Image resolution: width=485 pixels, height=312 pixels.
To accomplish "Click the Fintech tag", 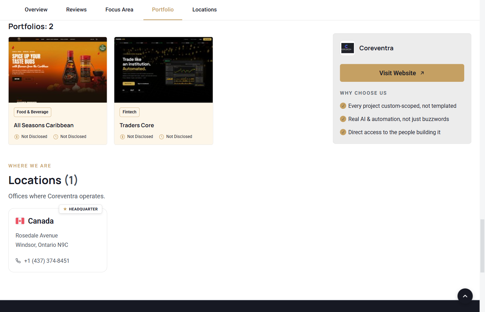I will coord(130,112).
